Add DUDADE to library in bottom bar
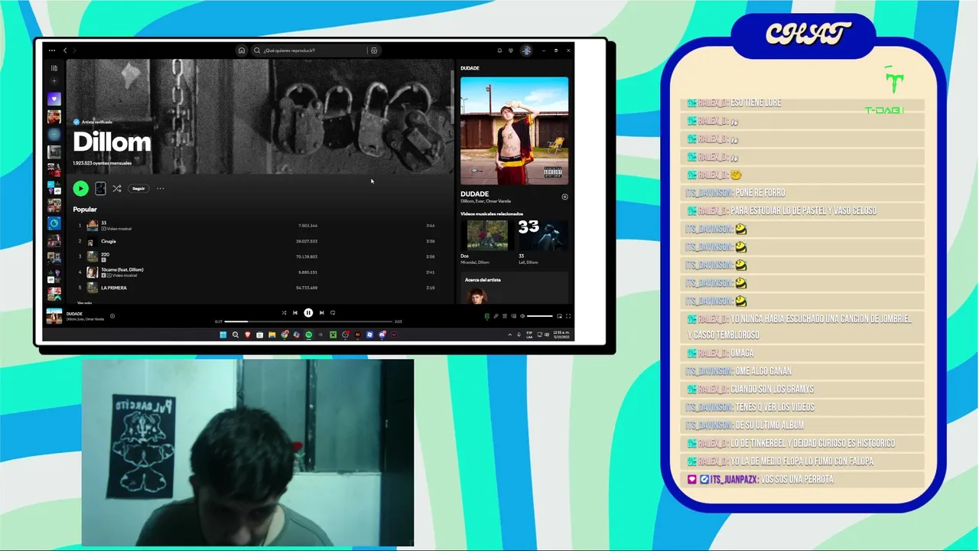This screenshot has width=979, height=551. (x=112, y=316)
